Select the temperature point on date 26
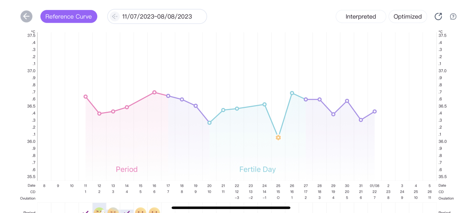 pos(292,93)
